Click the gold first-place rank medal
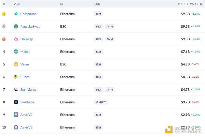 click(x=4, y=14)
